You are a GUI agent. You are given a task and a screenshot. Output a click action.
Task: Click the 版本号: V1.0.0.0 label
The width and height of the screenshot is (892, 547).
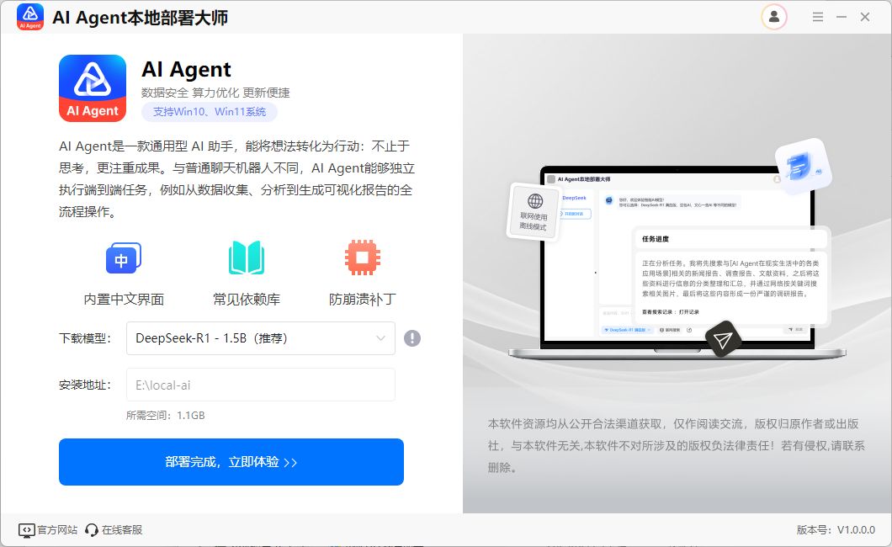(836, 530)
